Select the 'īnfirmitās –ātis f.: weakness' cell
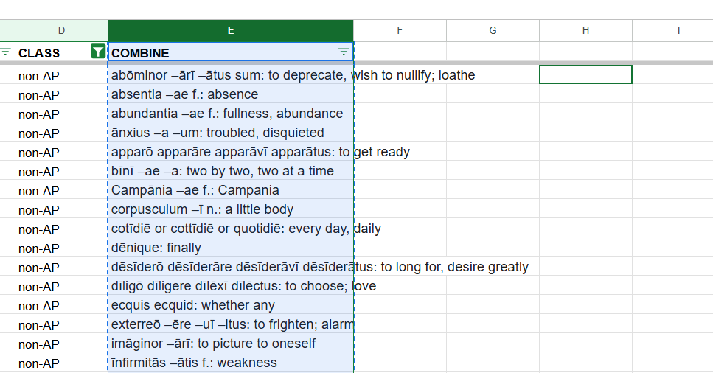Screen dimensions: 713x373 [x=230, y=363]
